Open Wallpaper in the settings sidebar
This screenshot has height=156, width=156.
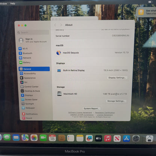28,108
